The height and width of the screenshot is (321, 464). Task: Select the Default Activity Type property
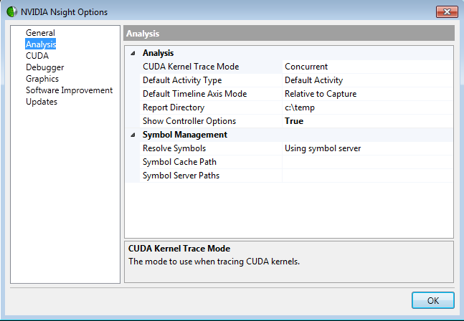(211, 80)
